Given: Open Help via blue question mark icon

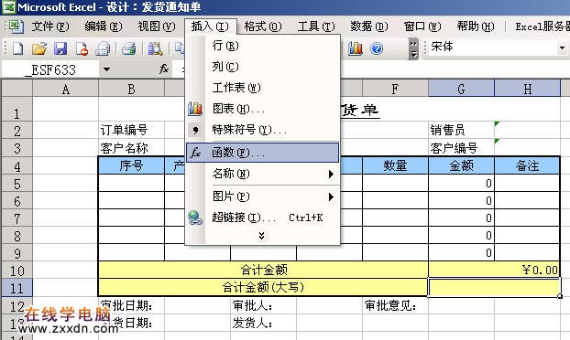Looking at the screenshot, I should (377, 48).
